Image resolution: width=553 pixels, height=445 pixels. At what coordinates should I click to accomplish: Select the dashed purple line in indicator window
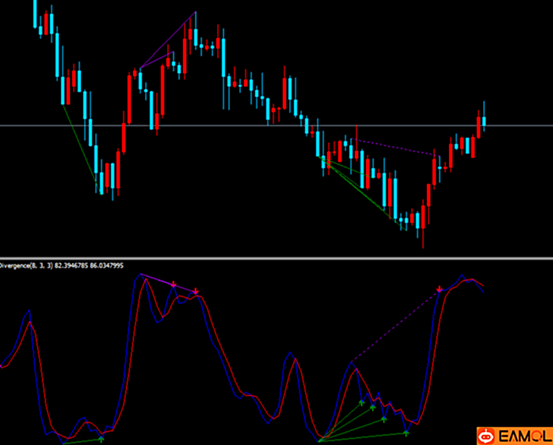[396, 325]
